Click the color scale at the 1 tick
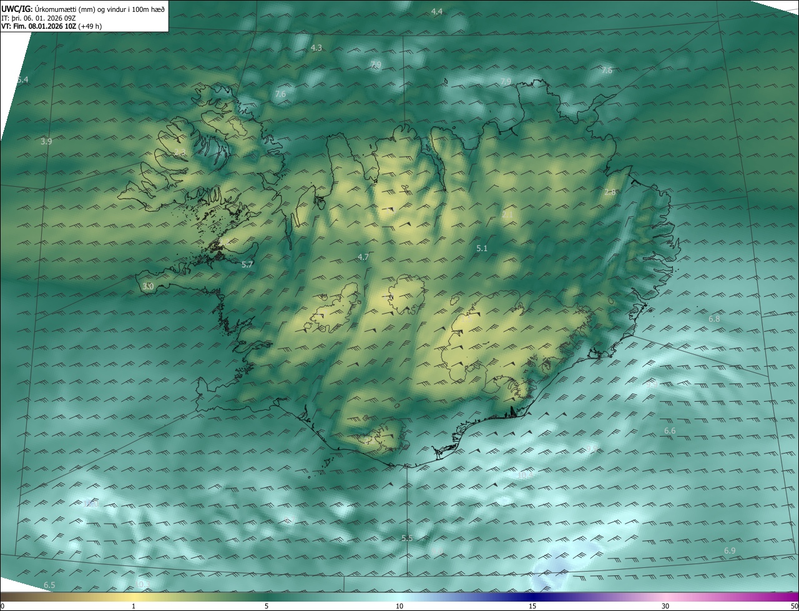 tap(134, 606)
